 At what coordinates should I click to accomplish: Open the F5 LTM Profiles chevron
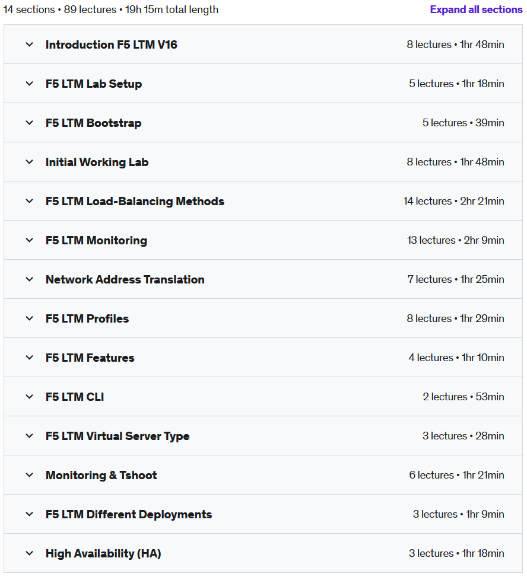[30, 318]
